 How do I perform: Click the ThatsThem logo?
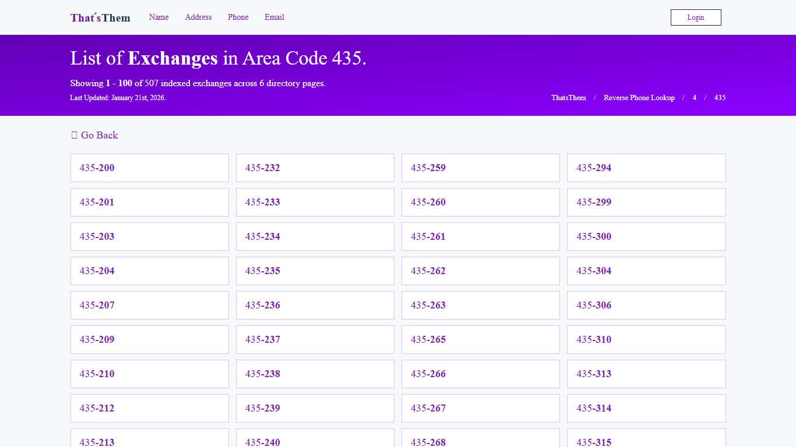coord(100,17)
